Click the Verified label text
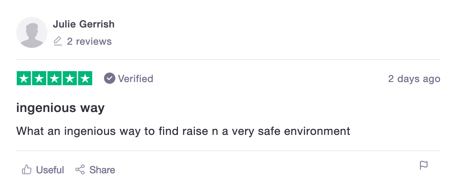 click(135, 79)
